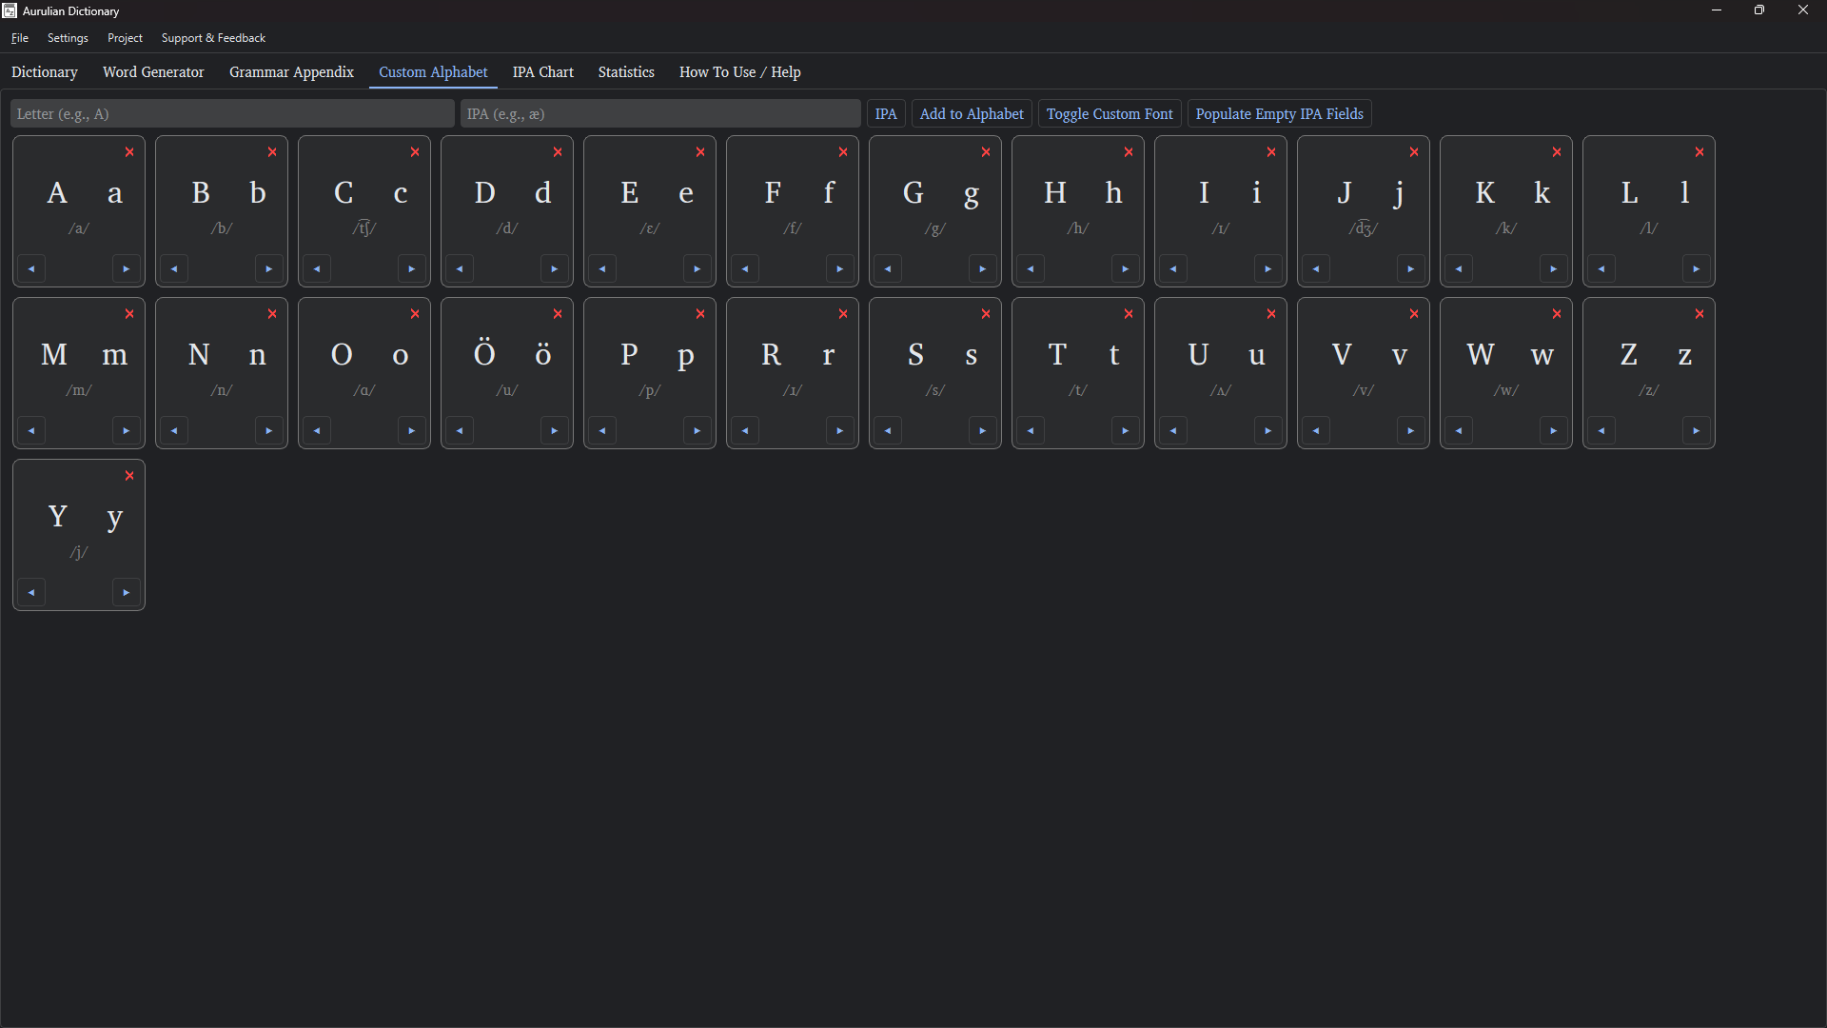This screenshot has width=1827, height=1028.
Task: Shift letter E left arrow
Action: coord(602,269)
